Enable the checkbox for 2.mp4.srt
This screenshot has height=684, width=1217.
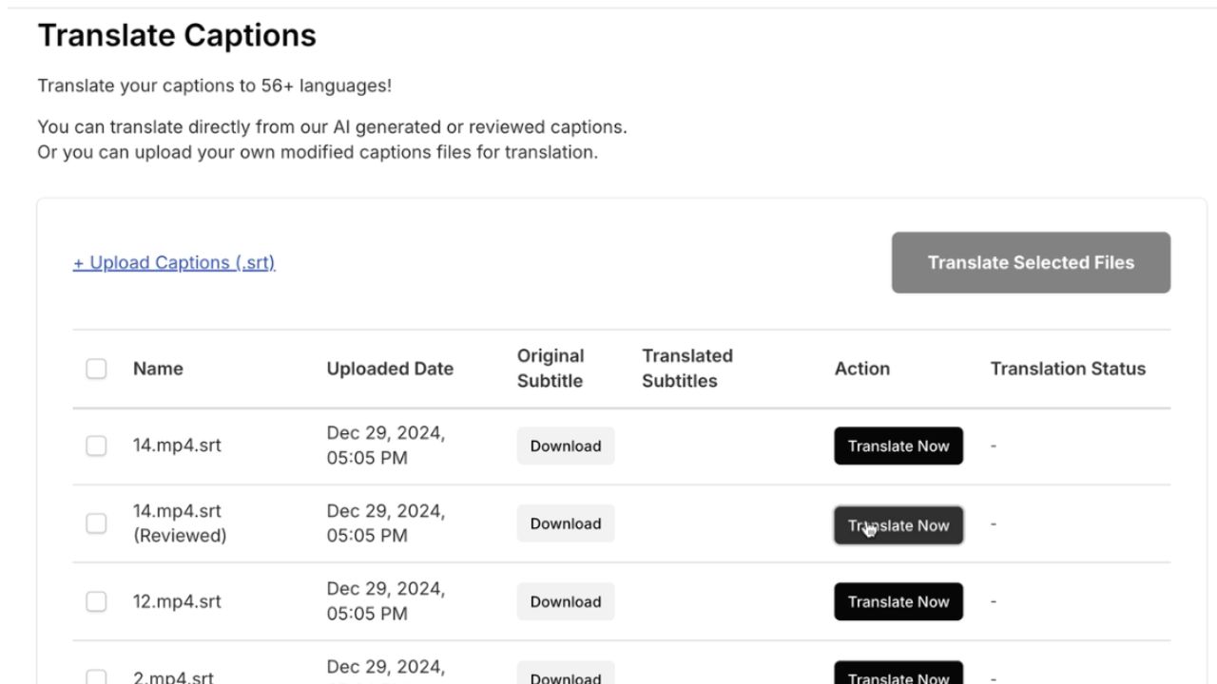pos(96,676)
